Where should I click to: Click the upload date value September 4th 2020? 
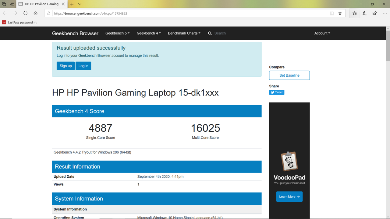coord(160,176)
